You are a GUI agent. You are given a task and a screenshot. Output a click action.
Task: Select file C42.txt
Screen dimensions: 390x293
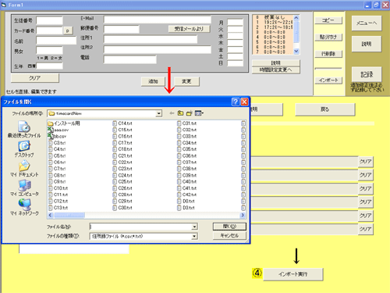pyautogui.click(x=187, y=195)
